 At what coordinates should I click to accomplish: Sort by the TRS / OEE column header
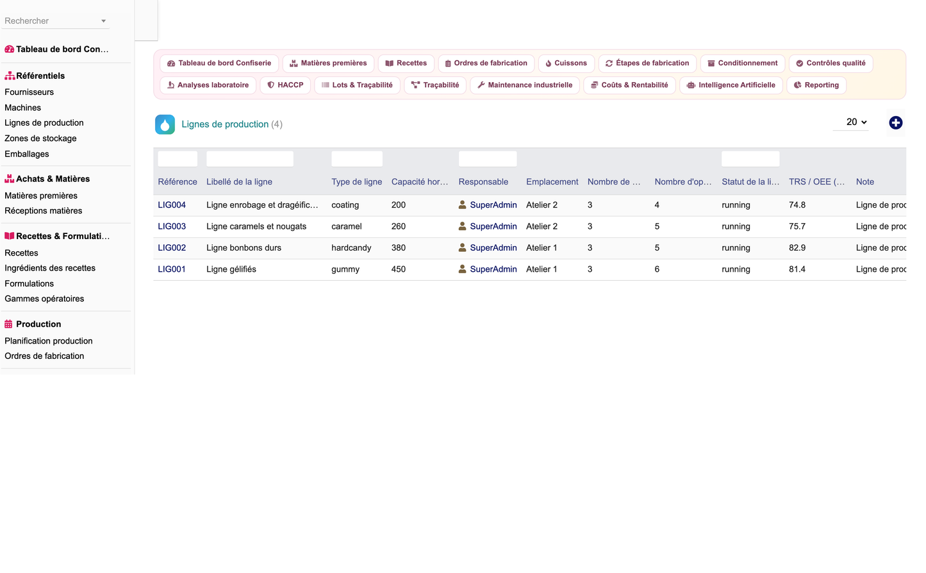(x=817, y=182)
